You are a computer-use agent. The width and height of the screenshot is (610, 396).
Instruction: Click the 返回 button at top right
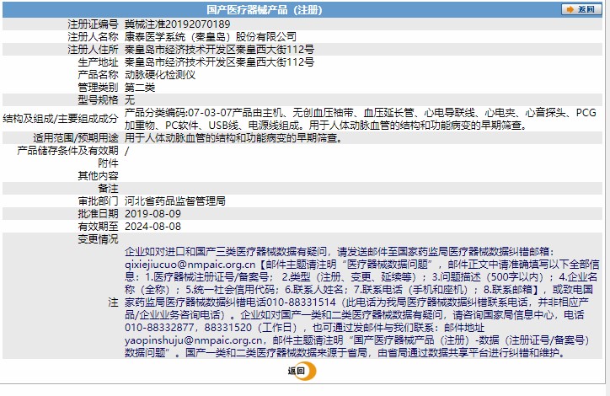point(581,9)
